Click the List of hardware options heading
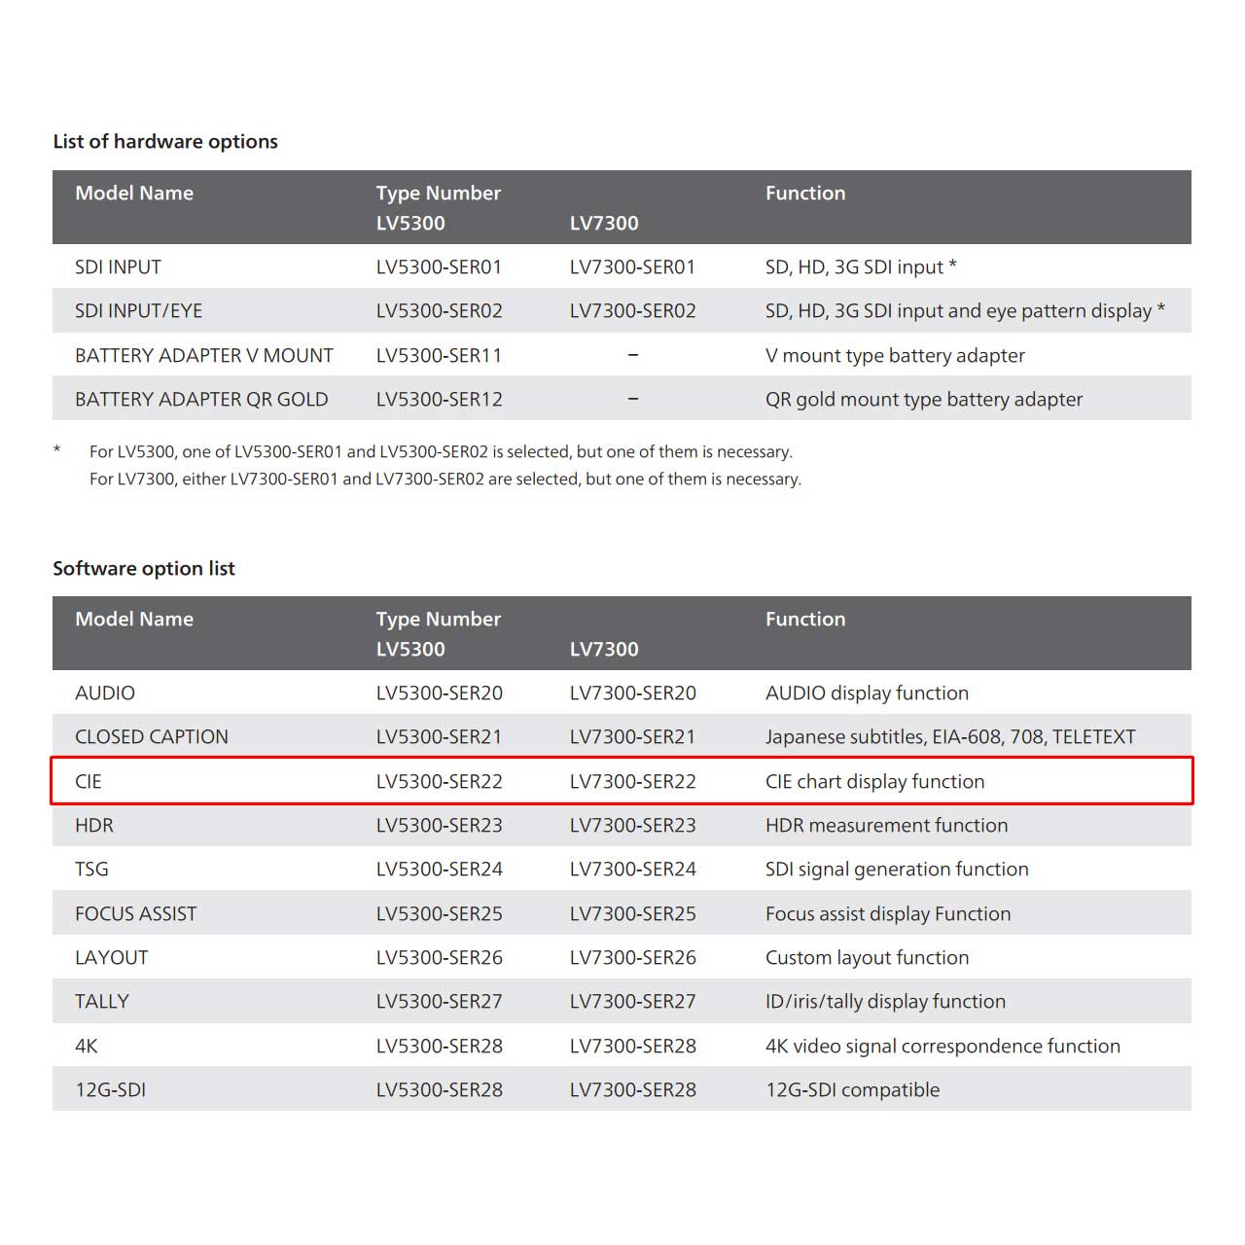 [165, 141]
